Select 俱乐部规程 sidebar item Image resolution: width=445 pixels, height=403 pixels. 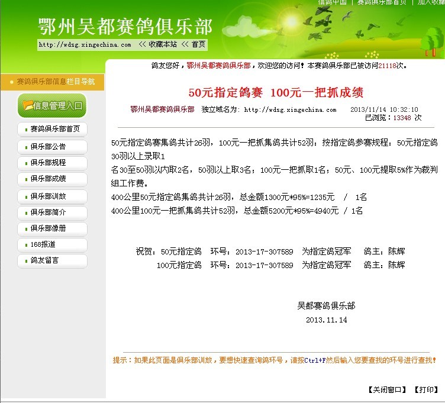click(48, 162)
